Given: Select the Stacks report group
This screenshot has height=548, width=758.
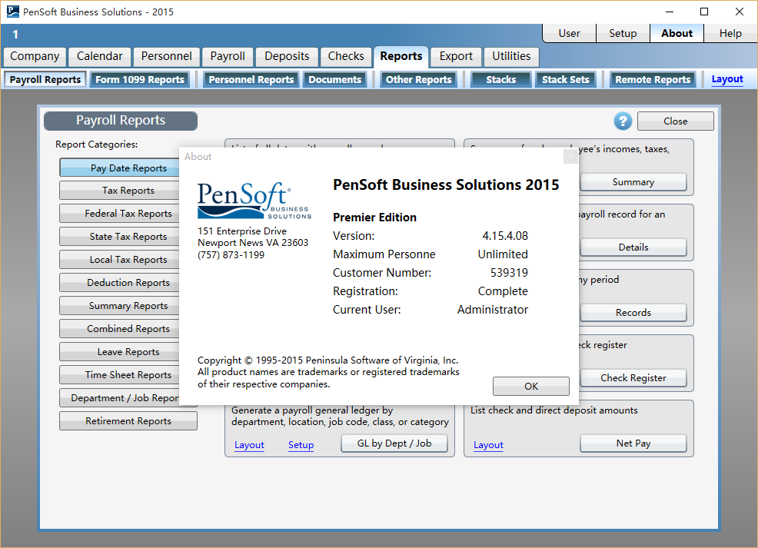Looking at the screenshot, I should coord(500,78).
